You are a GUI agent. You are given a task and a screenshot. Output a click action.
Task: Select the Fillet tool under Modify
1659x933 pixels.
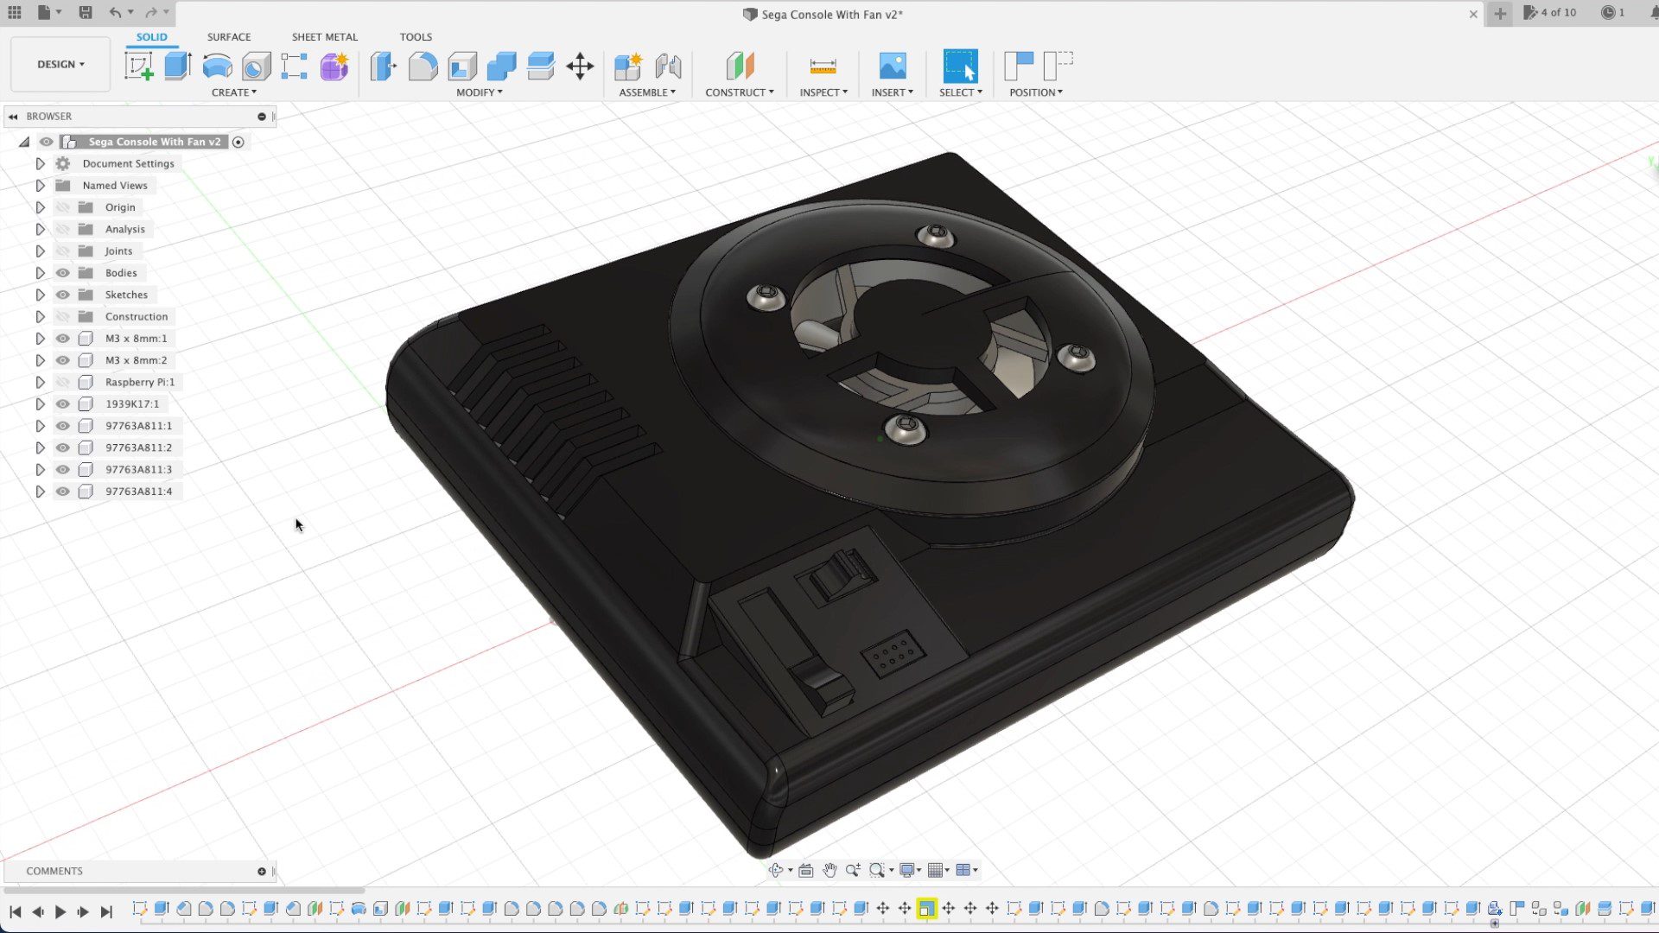[423, 66]
